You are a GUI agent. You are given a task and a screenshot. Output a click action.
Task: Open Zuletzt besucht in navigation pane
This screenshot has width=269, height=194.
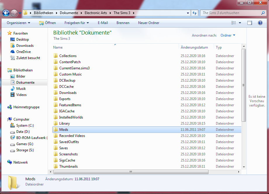coord(28,58)
